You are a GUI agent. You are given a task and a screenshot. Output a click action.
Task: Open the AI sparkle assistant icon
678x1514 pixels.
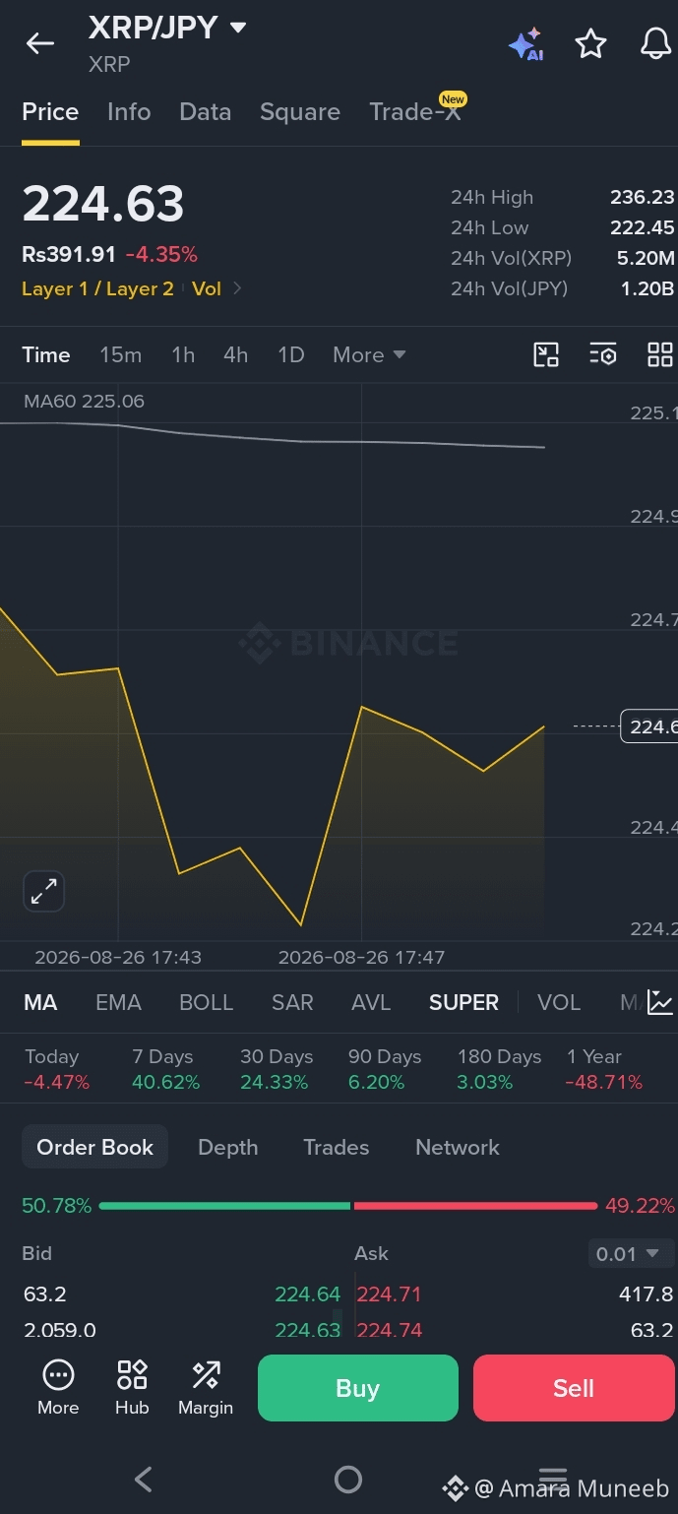coord(525,44)
